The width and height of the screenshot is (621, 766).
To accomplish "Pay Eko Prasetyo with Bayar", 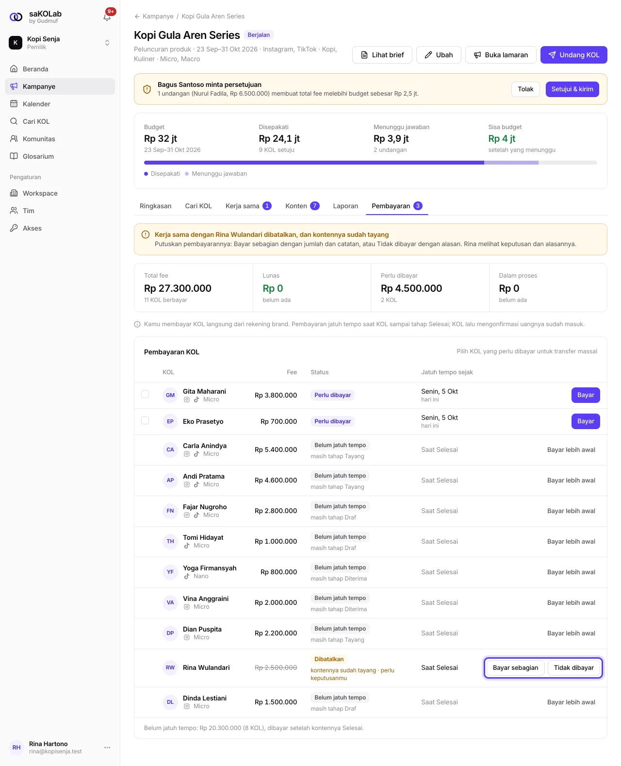I will (586, 421).
